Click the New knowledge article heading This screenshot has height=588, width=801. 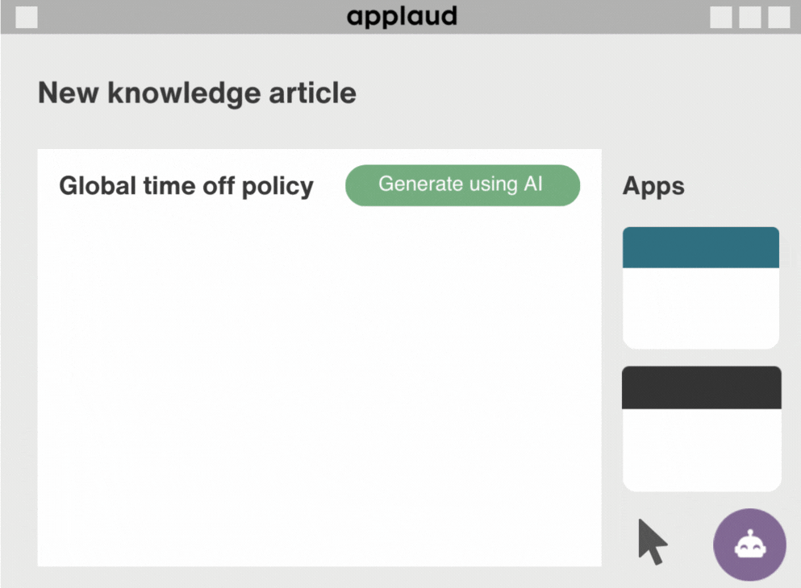click(x=197, y=93)
